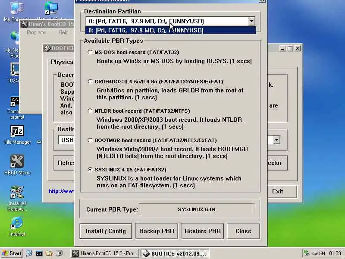The height and width of the screenshot is (259, 345).
Task: Click the Hiren's BootCD title bar wrench icon
Action: point(24,24)
